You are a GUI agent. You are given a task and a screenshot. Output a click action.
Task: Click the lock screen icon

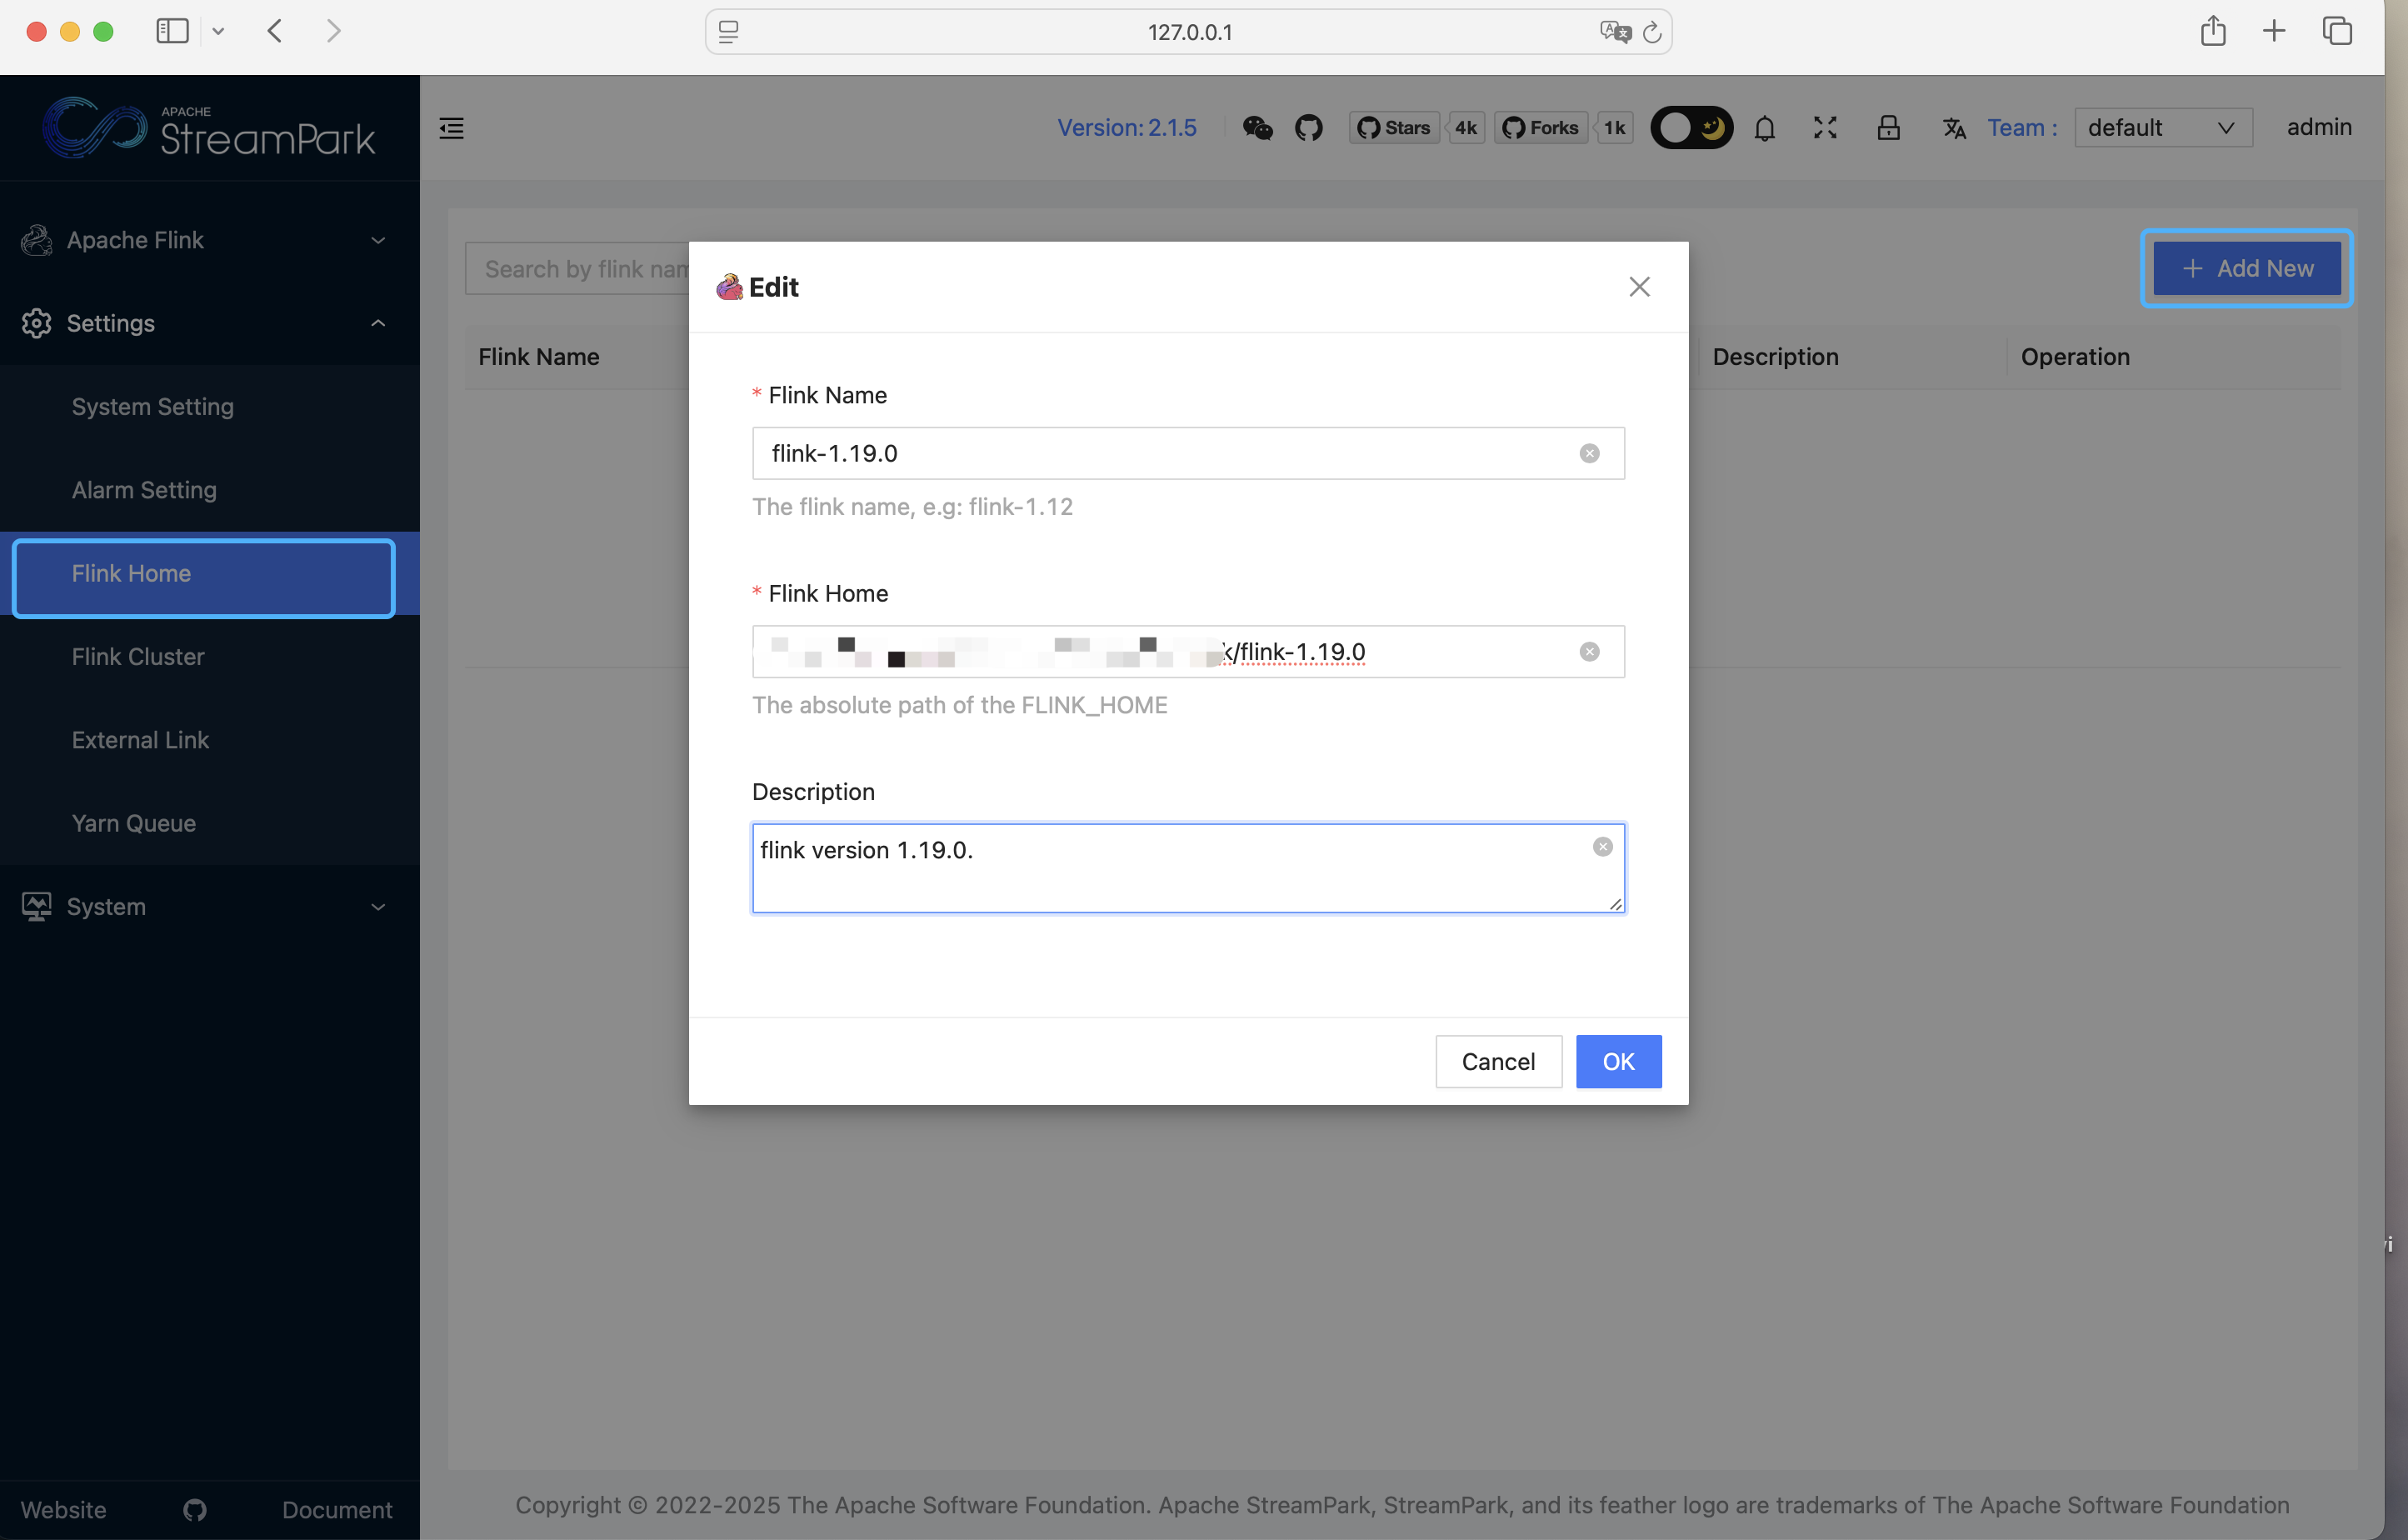[x=1888, y=128]
